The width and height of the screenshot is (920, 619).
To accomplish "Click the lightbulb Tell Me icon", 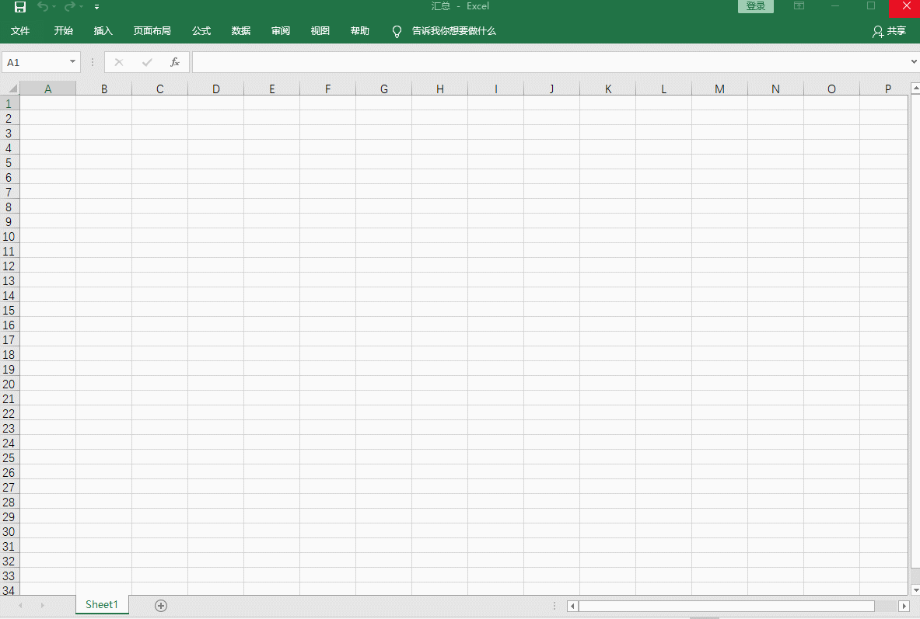I will tap(397, 31).
